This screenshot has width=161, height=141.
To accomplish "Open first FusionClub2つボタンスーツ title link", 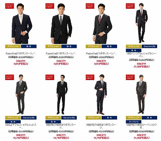I will coord(21,54).
